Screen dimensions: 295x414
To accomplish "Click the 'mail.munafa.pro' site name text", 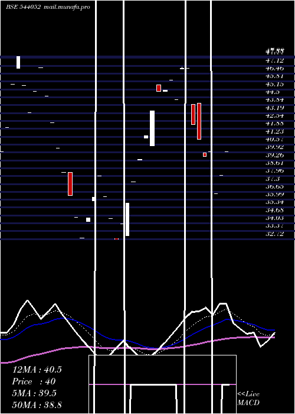I will pyautogui.click(x=67, y=7).
